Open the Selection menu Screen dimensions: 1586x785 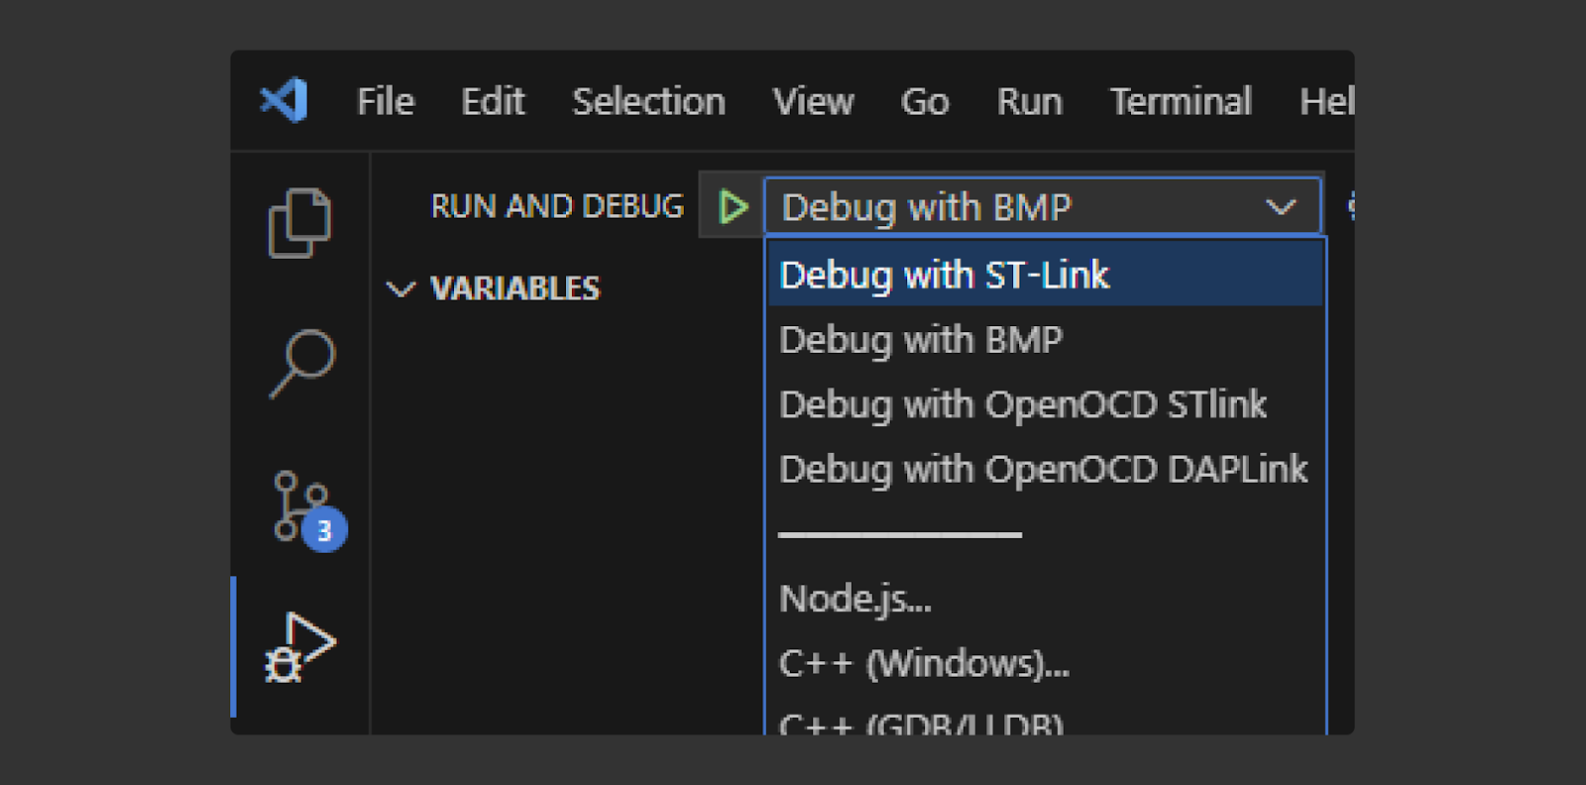click(649, 101)
